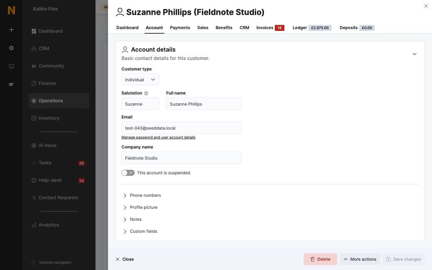
Task: Click the Help-desk lifebuoy icon
Action: 34,180
